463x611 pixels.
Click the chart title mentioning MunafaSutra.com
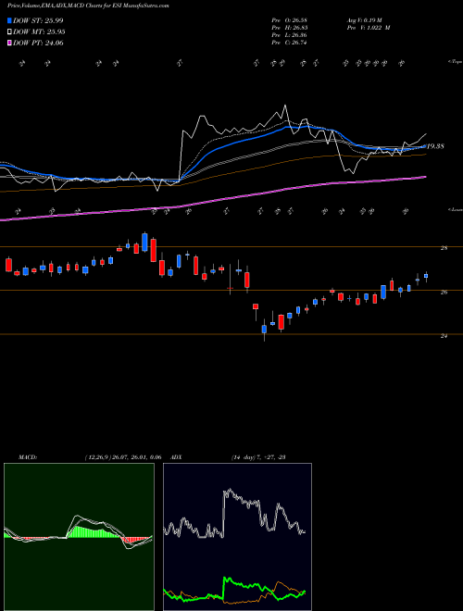click(x=88, y=6)
